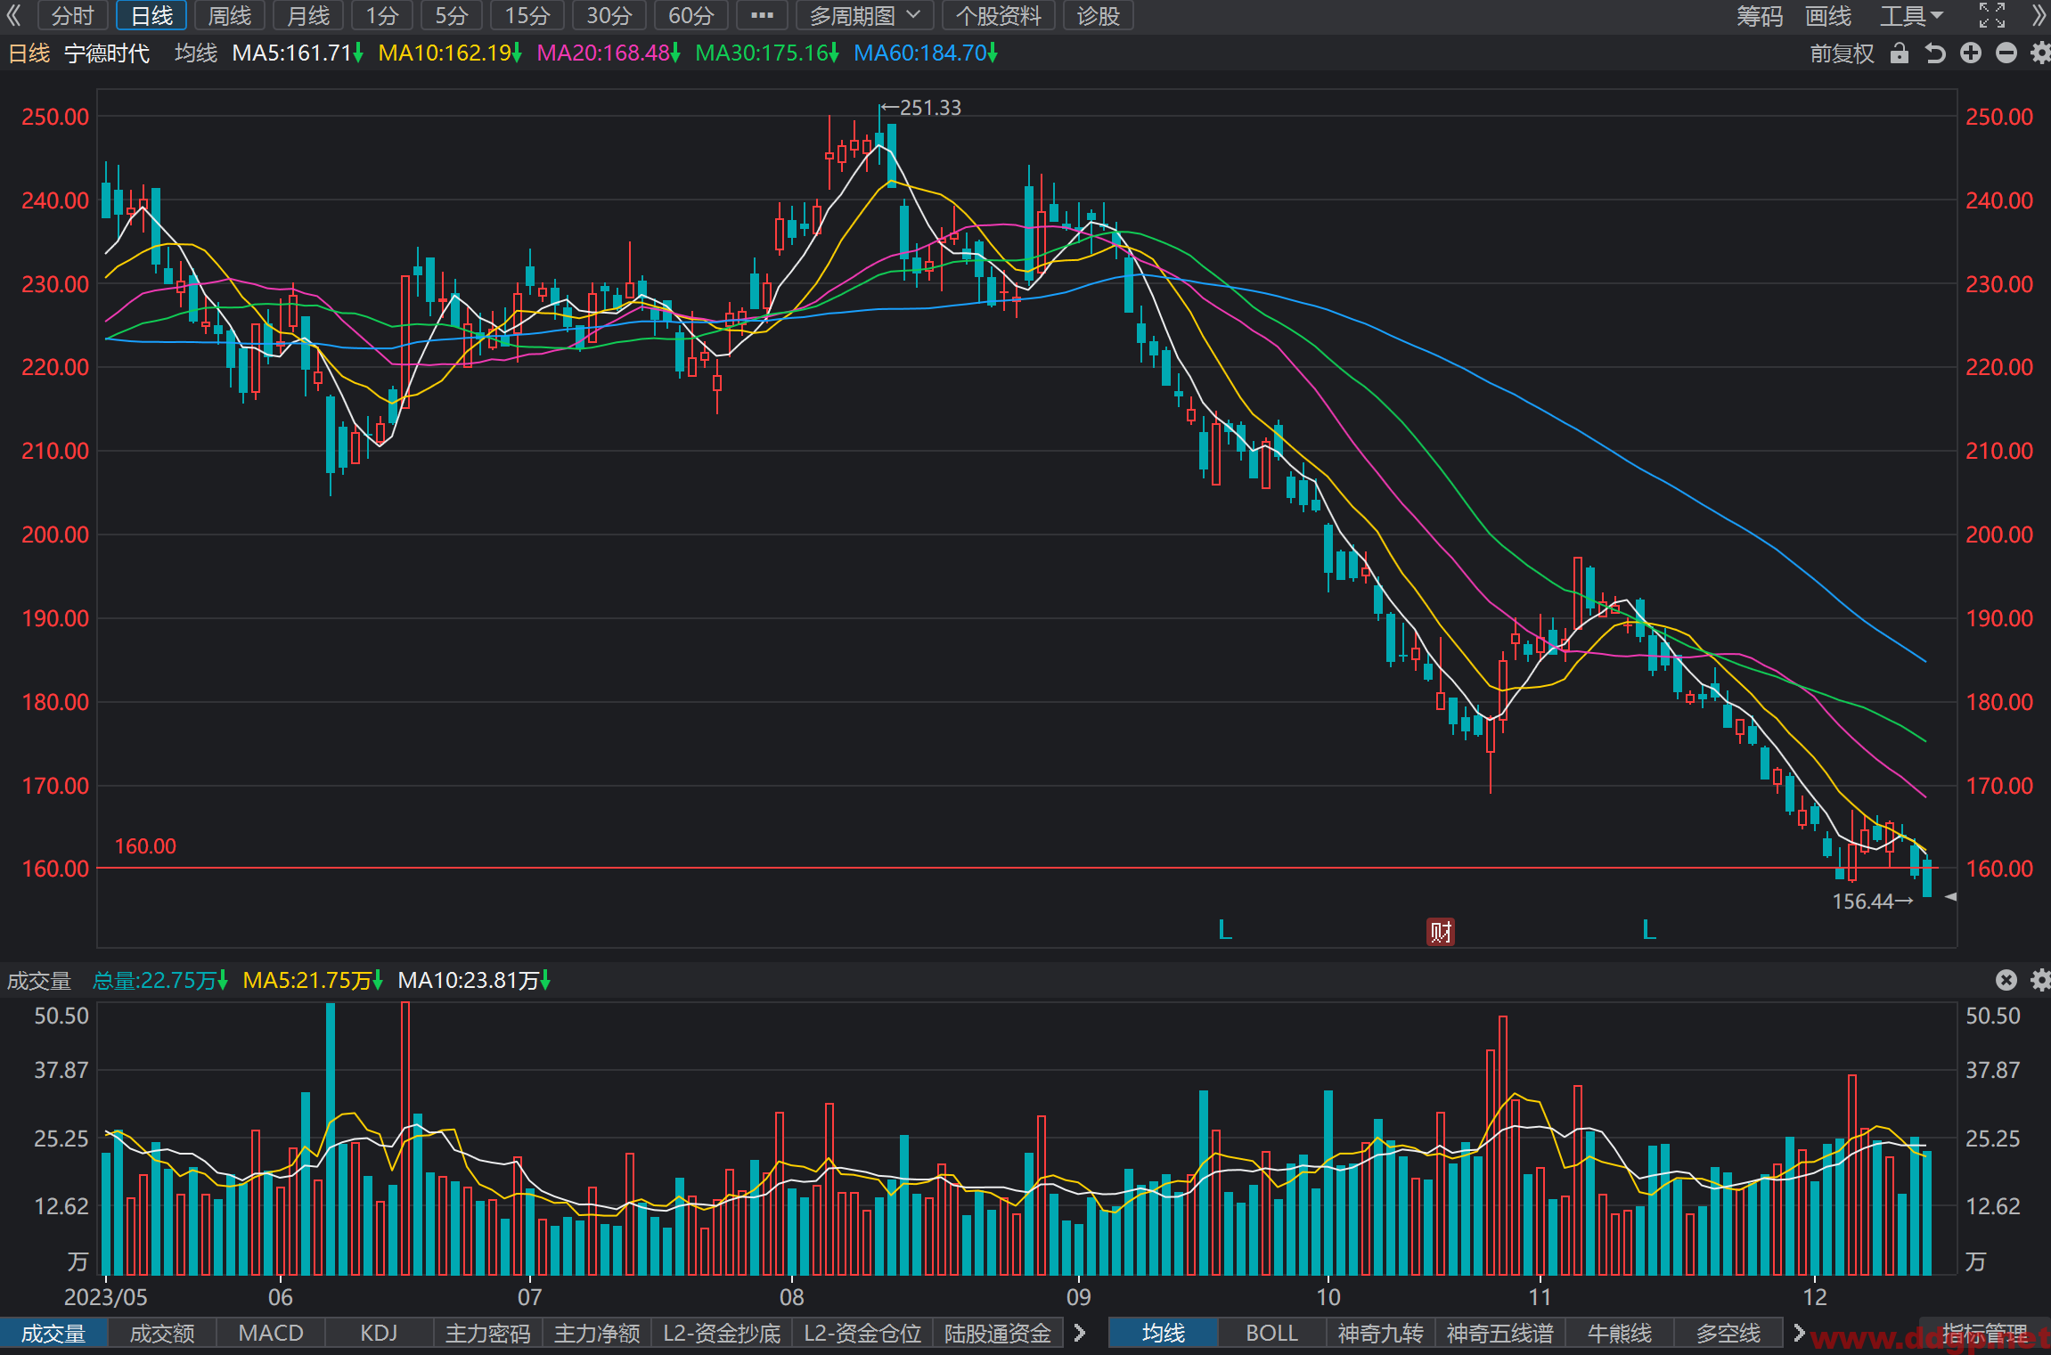The width and height of the screenshot is (2051, 1355).
Task: Open main chart settings gear icon
Action: click(2040, 53)
